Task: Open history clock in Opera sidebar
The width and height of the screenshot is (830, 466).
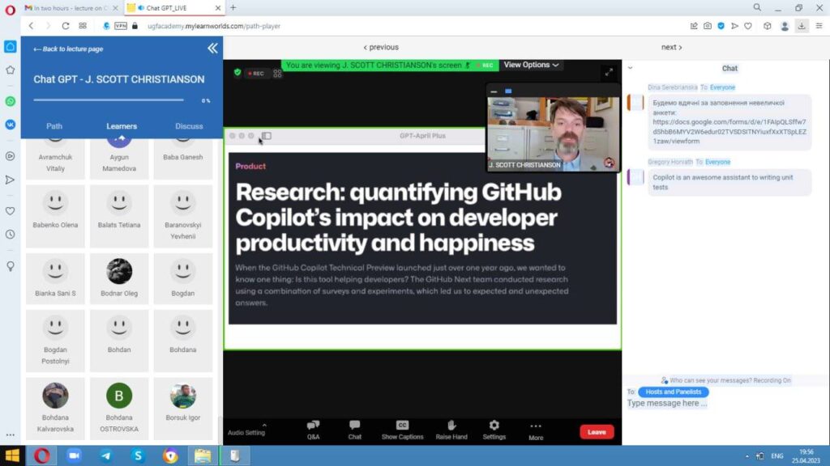Action: [10, 234]
